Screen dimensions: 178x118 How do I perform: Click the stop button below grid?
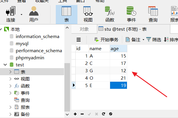click(x=111, y=114)
